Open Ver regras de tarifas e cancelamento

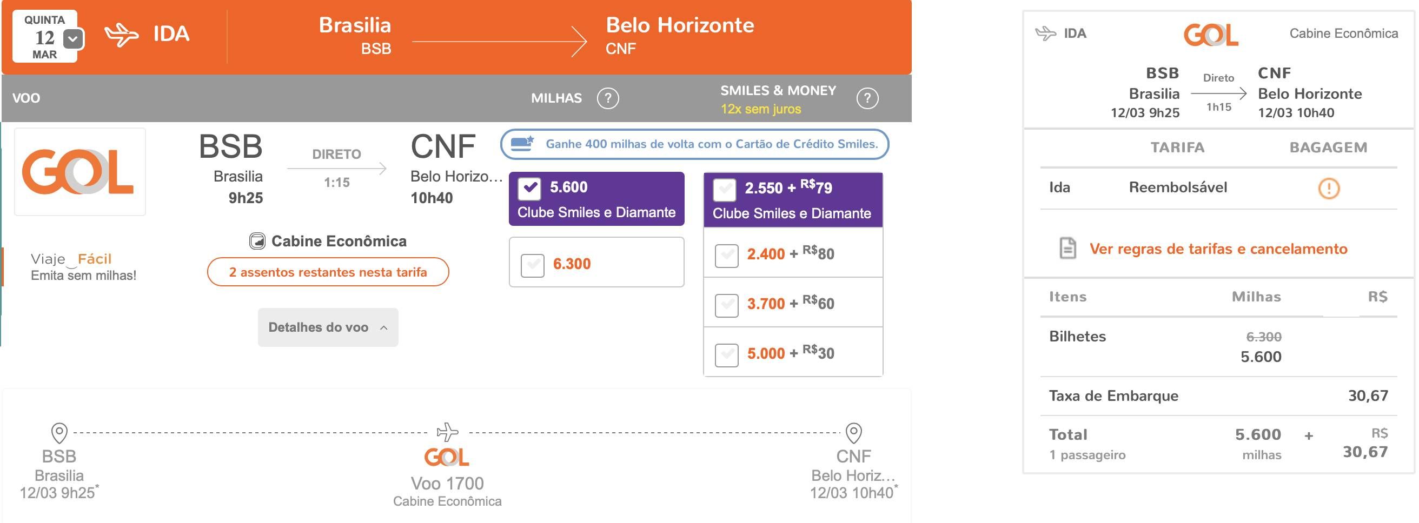coord(1218,249)
